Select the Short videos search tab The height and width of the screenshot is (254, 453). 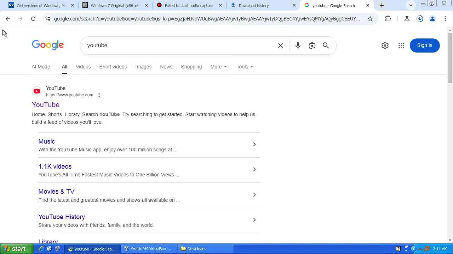tap(113, 67)
